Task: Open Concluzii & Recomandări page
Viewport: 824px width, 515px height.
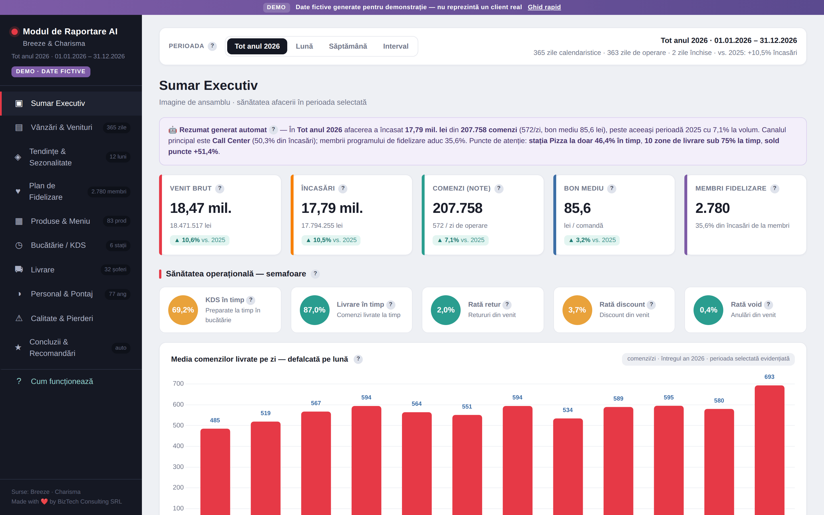Action: [72, 347]
